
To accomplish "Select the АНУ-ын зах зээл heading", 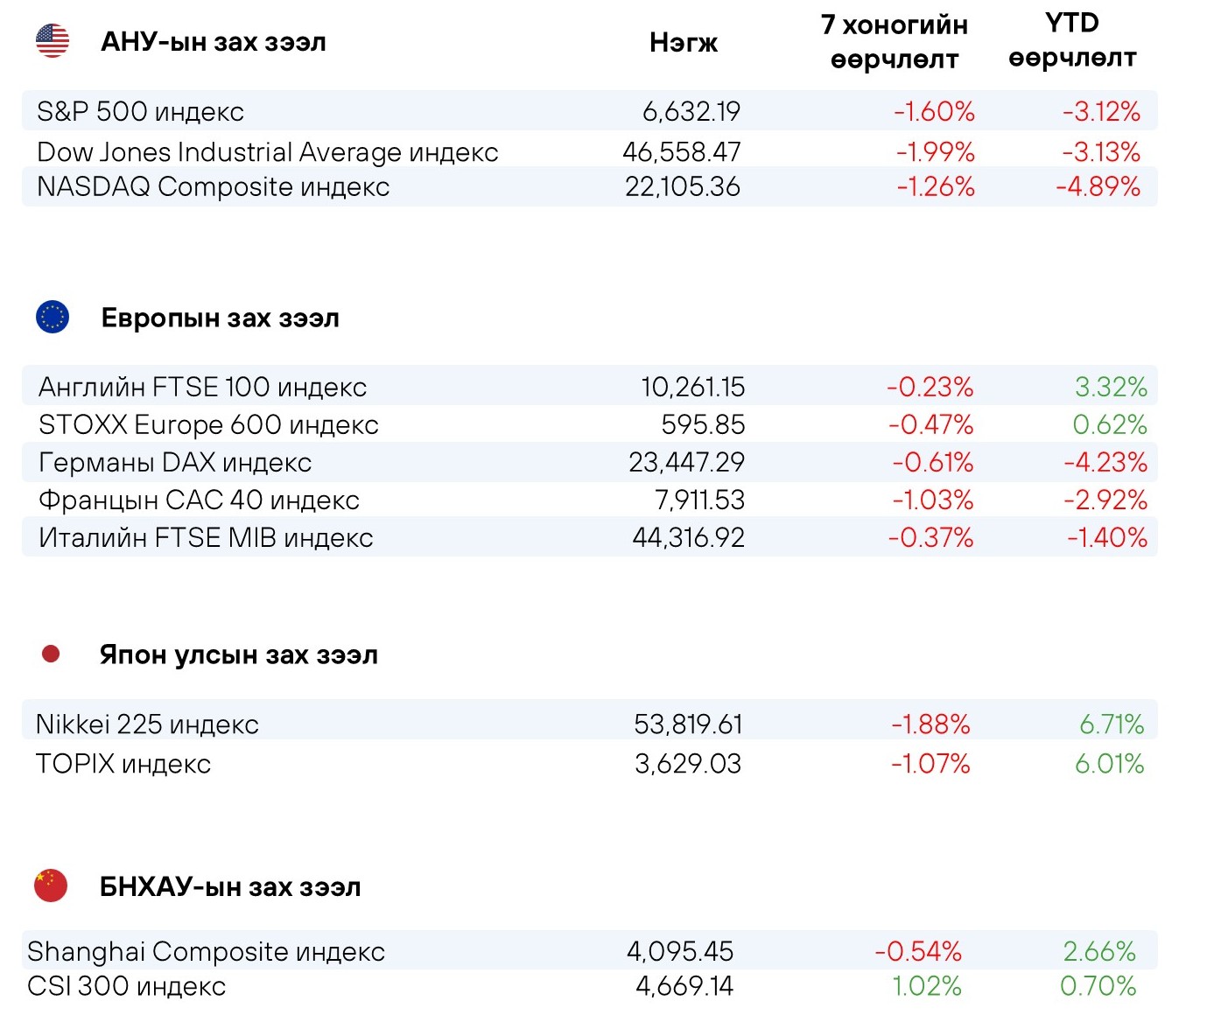I will [x=214, y=42].
